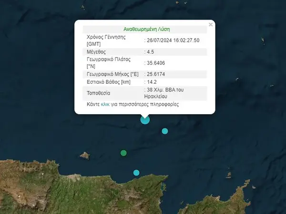
Task: Click the location text '38 Χλμ. ΒΒΑ του Ηρακλείου'
Action: coord(170,92)
